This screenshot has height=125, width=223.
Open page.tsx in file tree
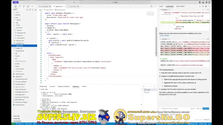(x=19, y=48)
